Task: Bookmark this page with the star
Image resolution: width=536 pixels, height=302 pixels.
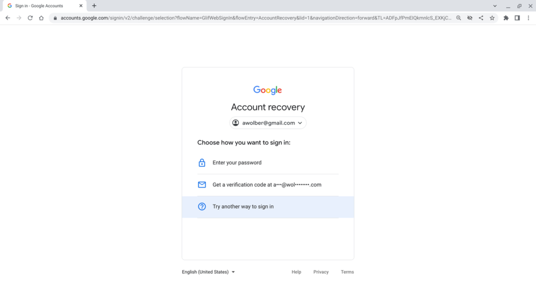Action: 492,18
